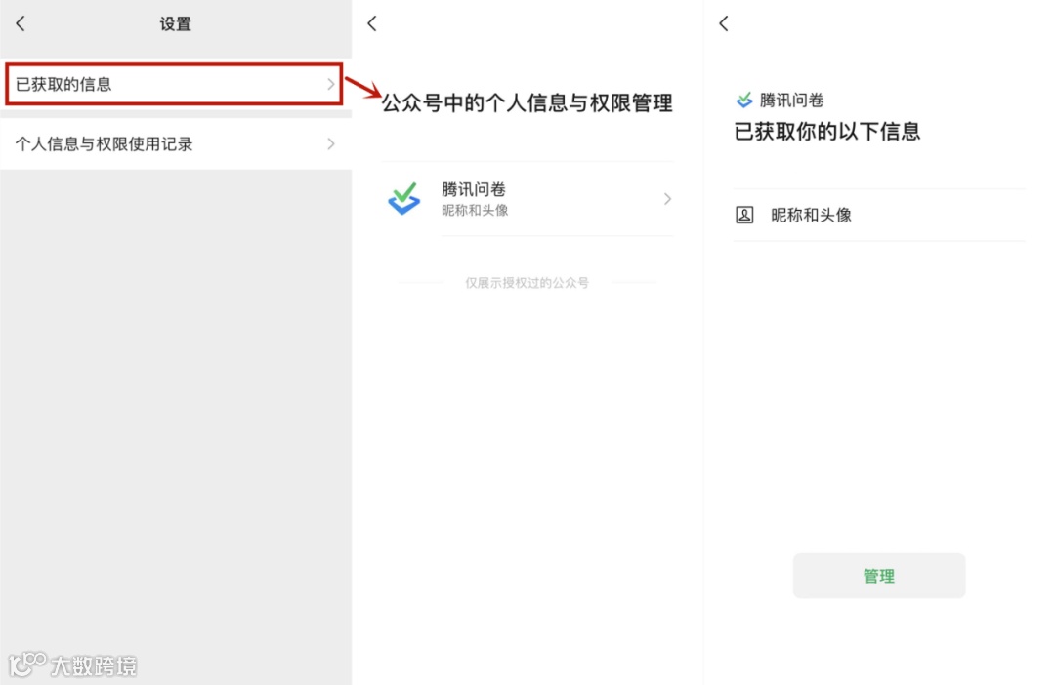
Task: Click 仅展示授权过的公众号 footer text
Action: click(527, 283)
